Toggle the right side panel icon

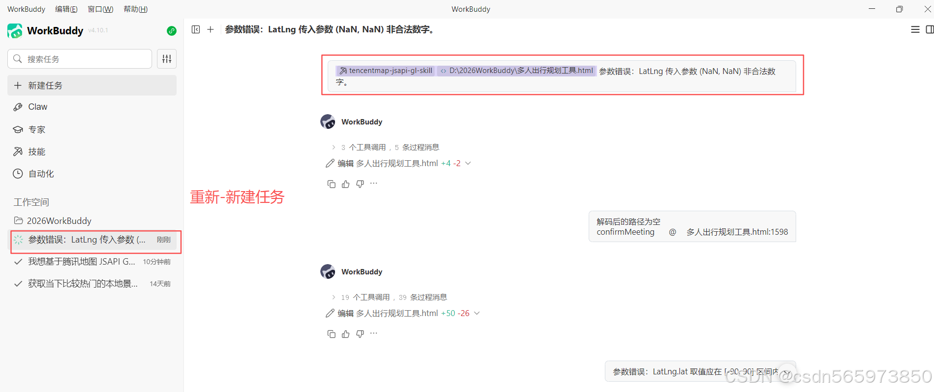(930, 29)
